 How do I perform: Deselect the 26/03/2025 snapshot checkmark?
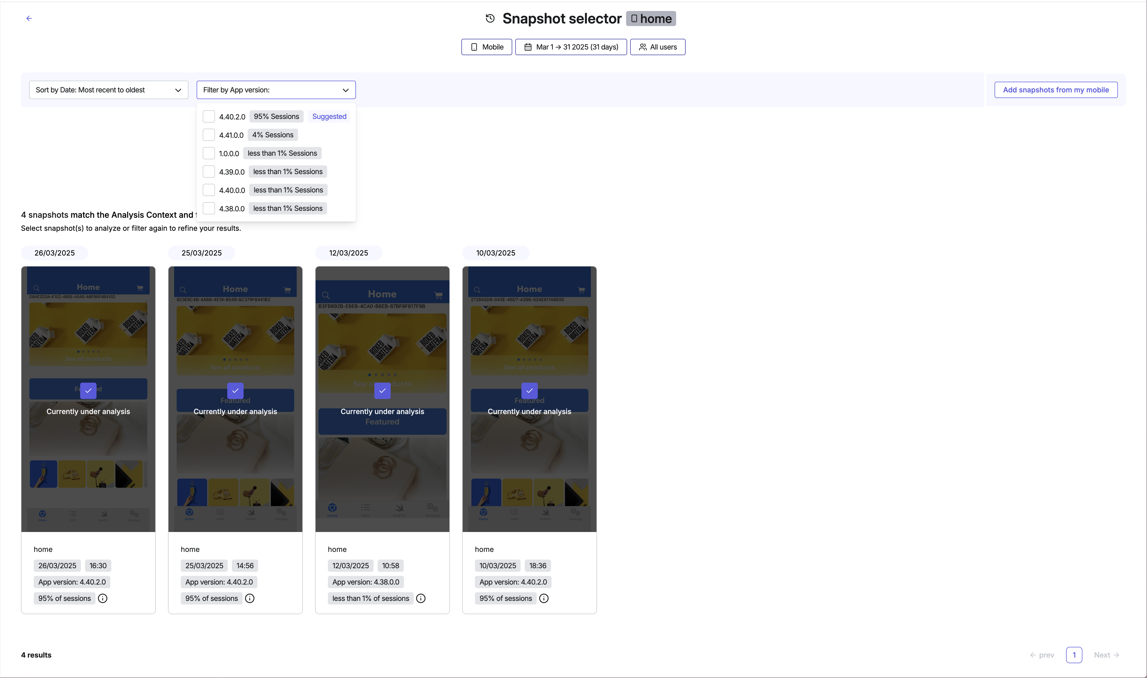(x=88, y=391)
